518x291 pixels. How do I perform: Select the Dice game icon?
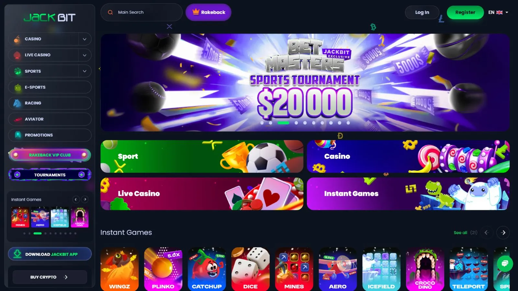coord(251,269)
